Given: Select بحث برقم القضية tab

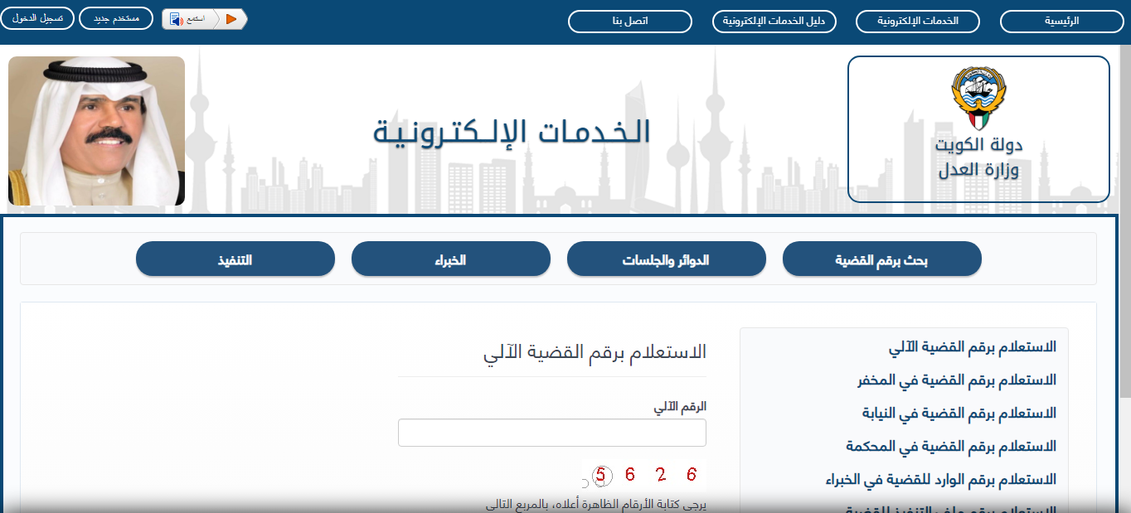Looking at the screenshot, I should point(881,259).
